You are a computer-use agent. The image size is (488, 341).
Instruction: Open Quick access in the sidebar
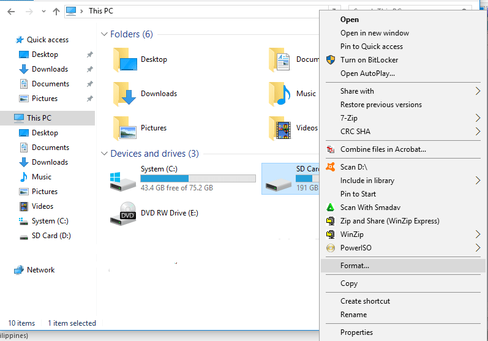tap(47, 40)
